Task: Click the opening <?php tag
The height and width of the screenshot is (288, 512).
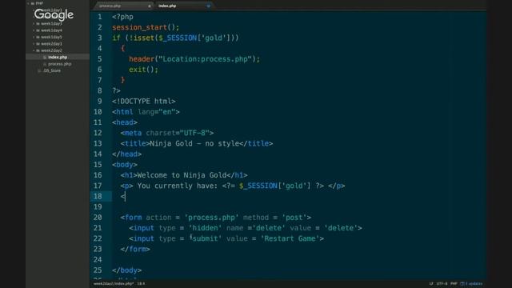Action: point(122,17)
